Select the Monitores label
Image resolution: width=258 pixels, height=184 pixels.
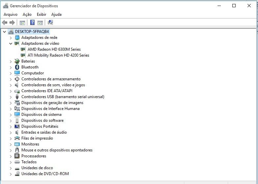point(30,144)
